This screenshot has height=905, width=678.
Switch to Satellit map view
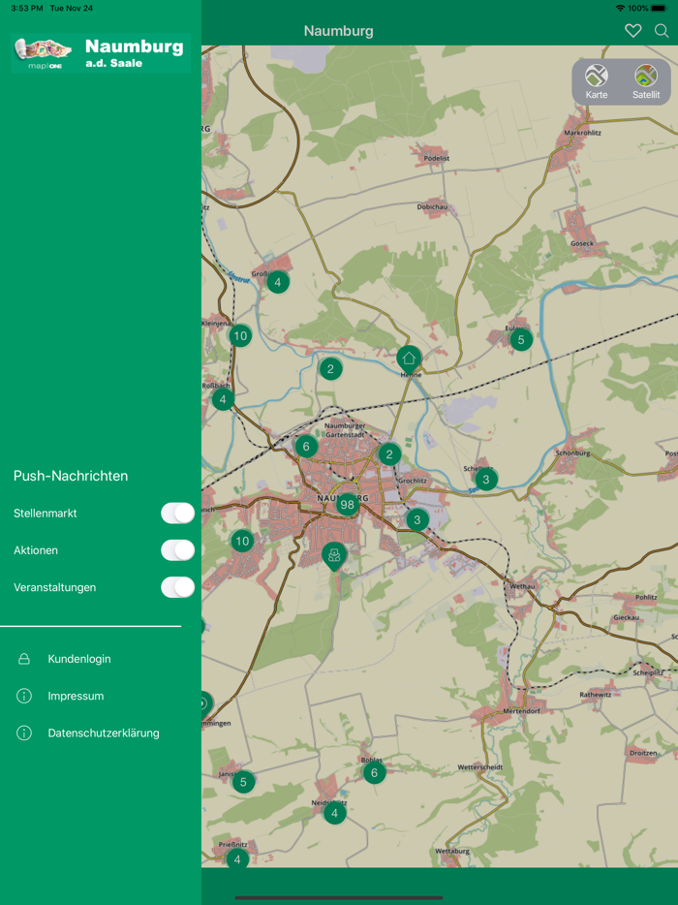point(646,81)
